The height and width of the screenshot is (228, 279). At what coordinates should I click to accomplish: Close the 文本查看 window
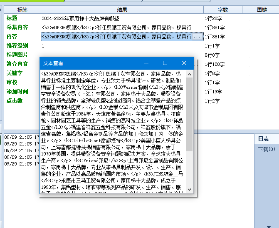[184, 63]
